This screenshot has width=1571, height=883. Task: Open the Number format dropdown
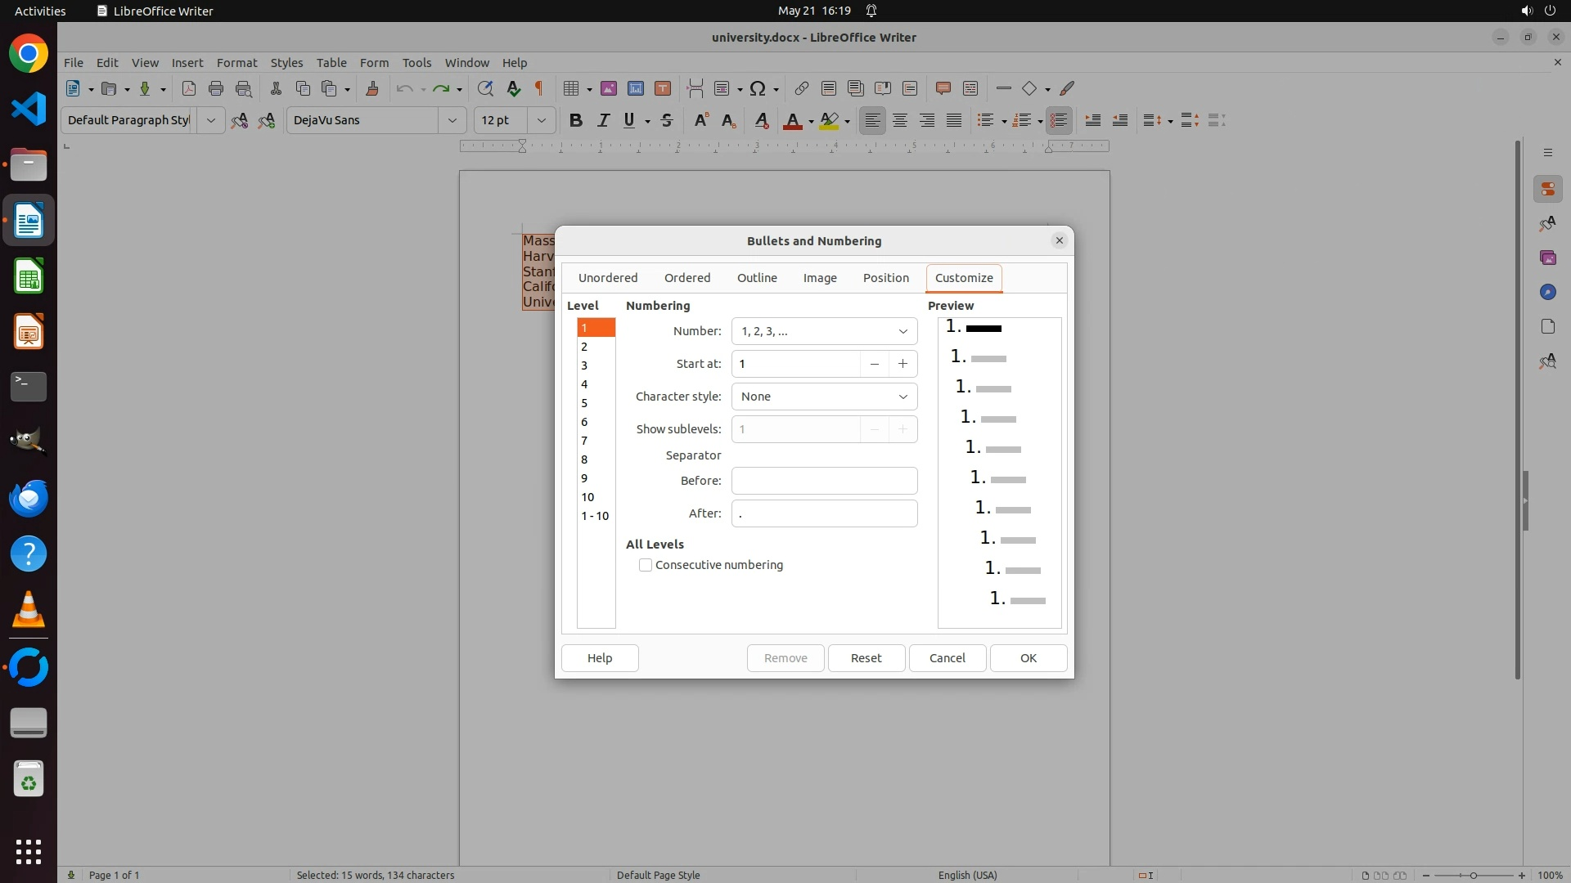(x=824, y=331)
